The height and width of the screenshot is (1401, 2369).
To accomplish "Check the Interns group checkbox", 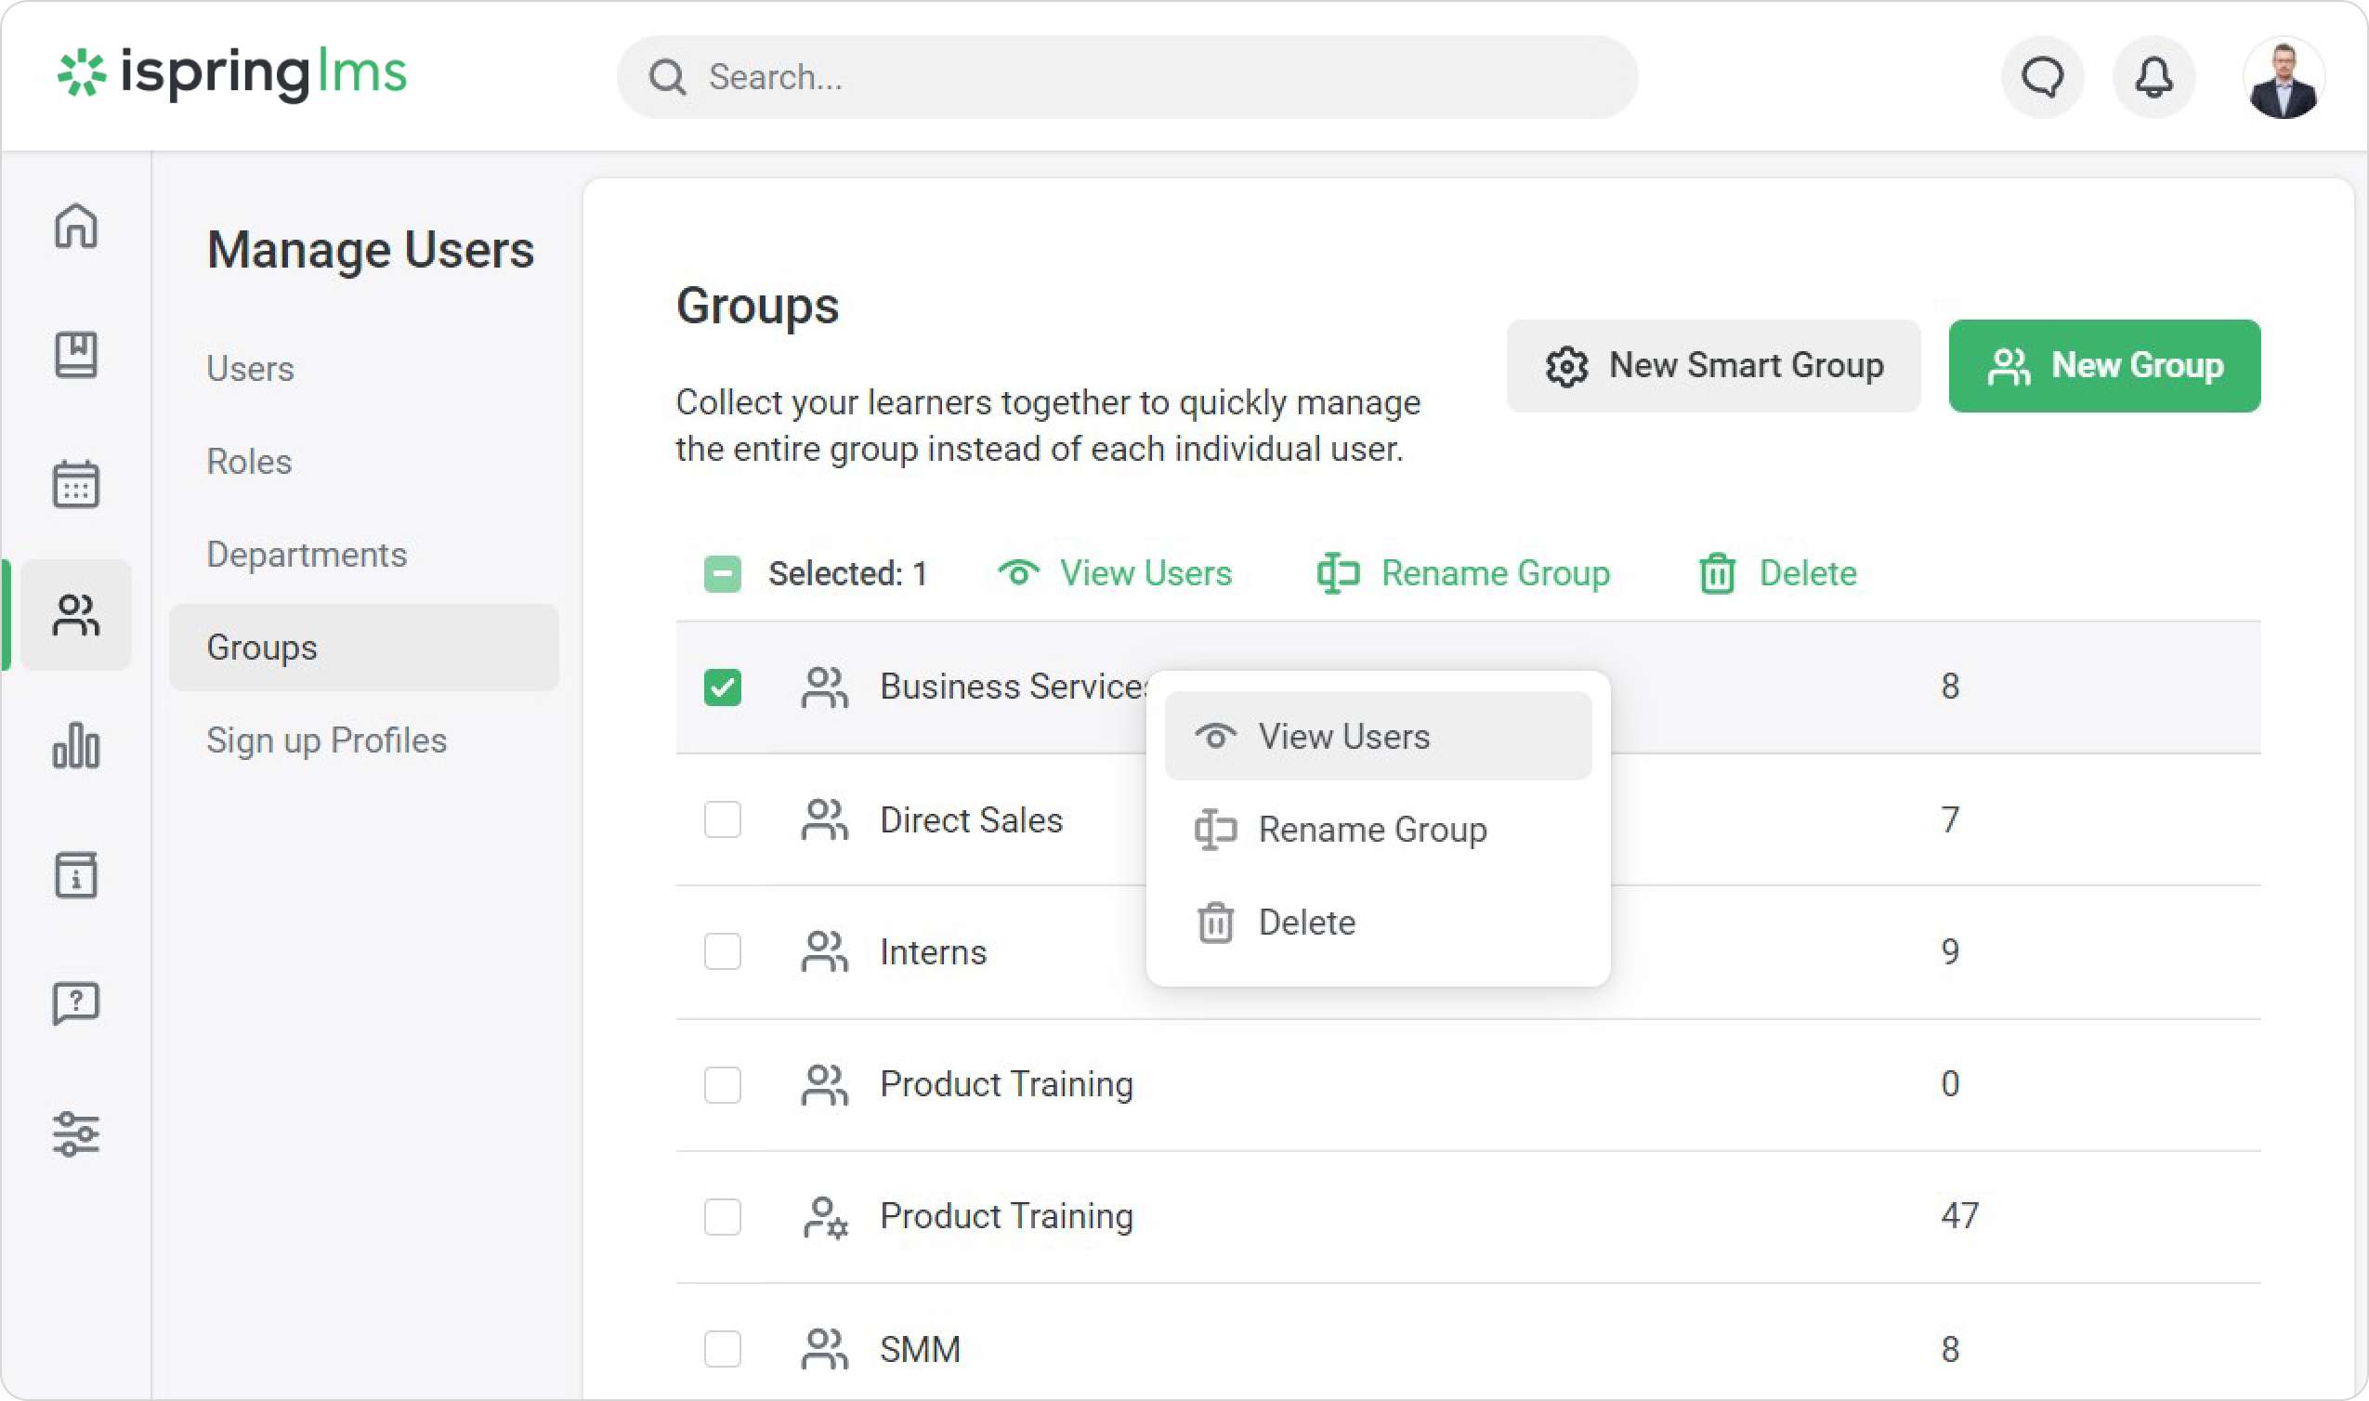I will [722, 951].
